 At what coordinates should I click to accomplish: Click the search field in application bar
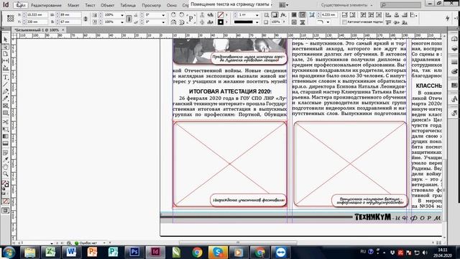pos(401,5)
